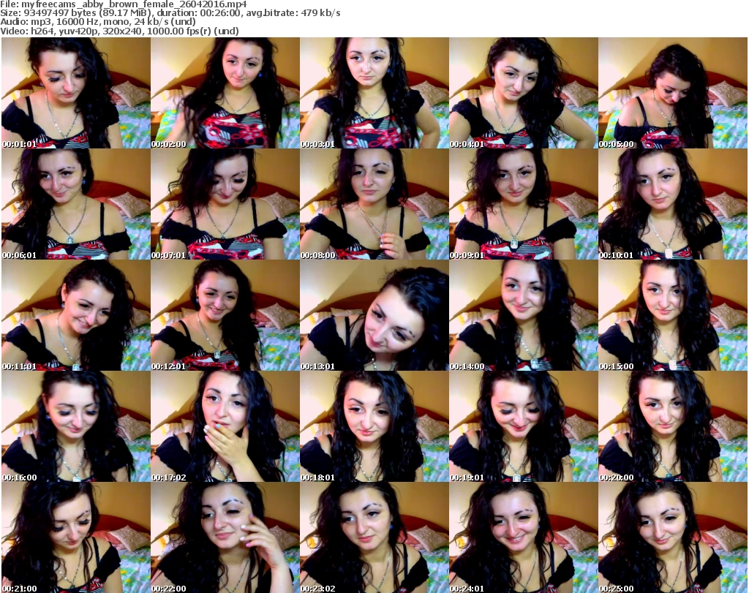Click the File name header line

click(124, 4)
